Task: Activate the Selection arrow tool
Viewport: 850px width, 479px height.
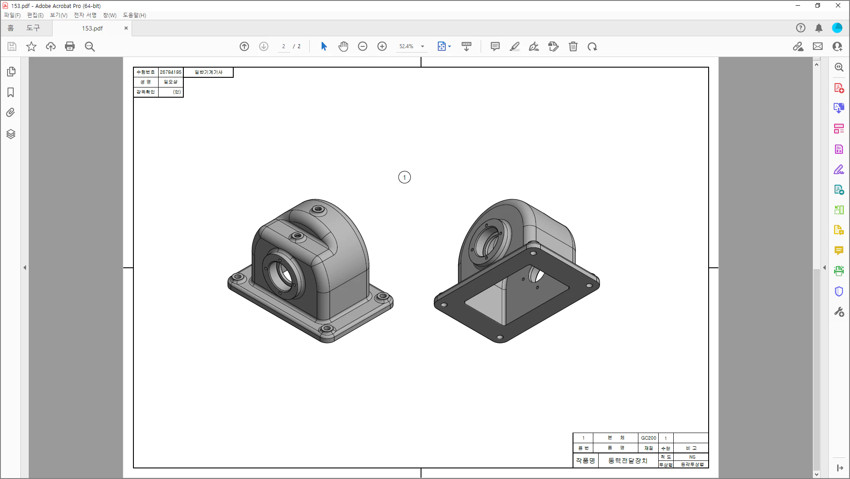Action: pyautogui.click(x=324, y=46)
